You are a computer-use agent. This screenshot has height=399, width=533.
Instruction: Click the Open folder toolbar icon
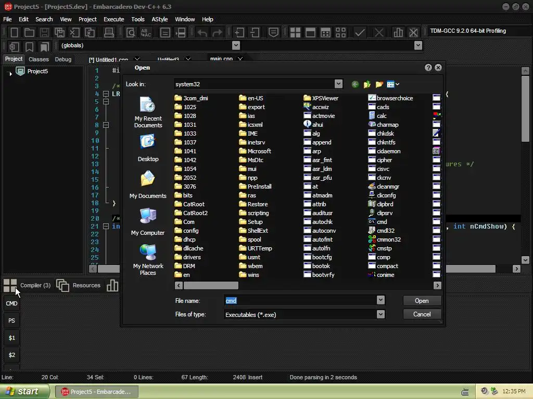[29, 33]
